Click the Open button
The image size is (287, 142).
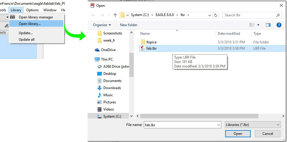click(x=238, y=134)
